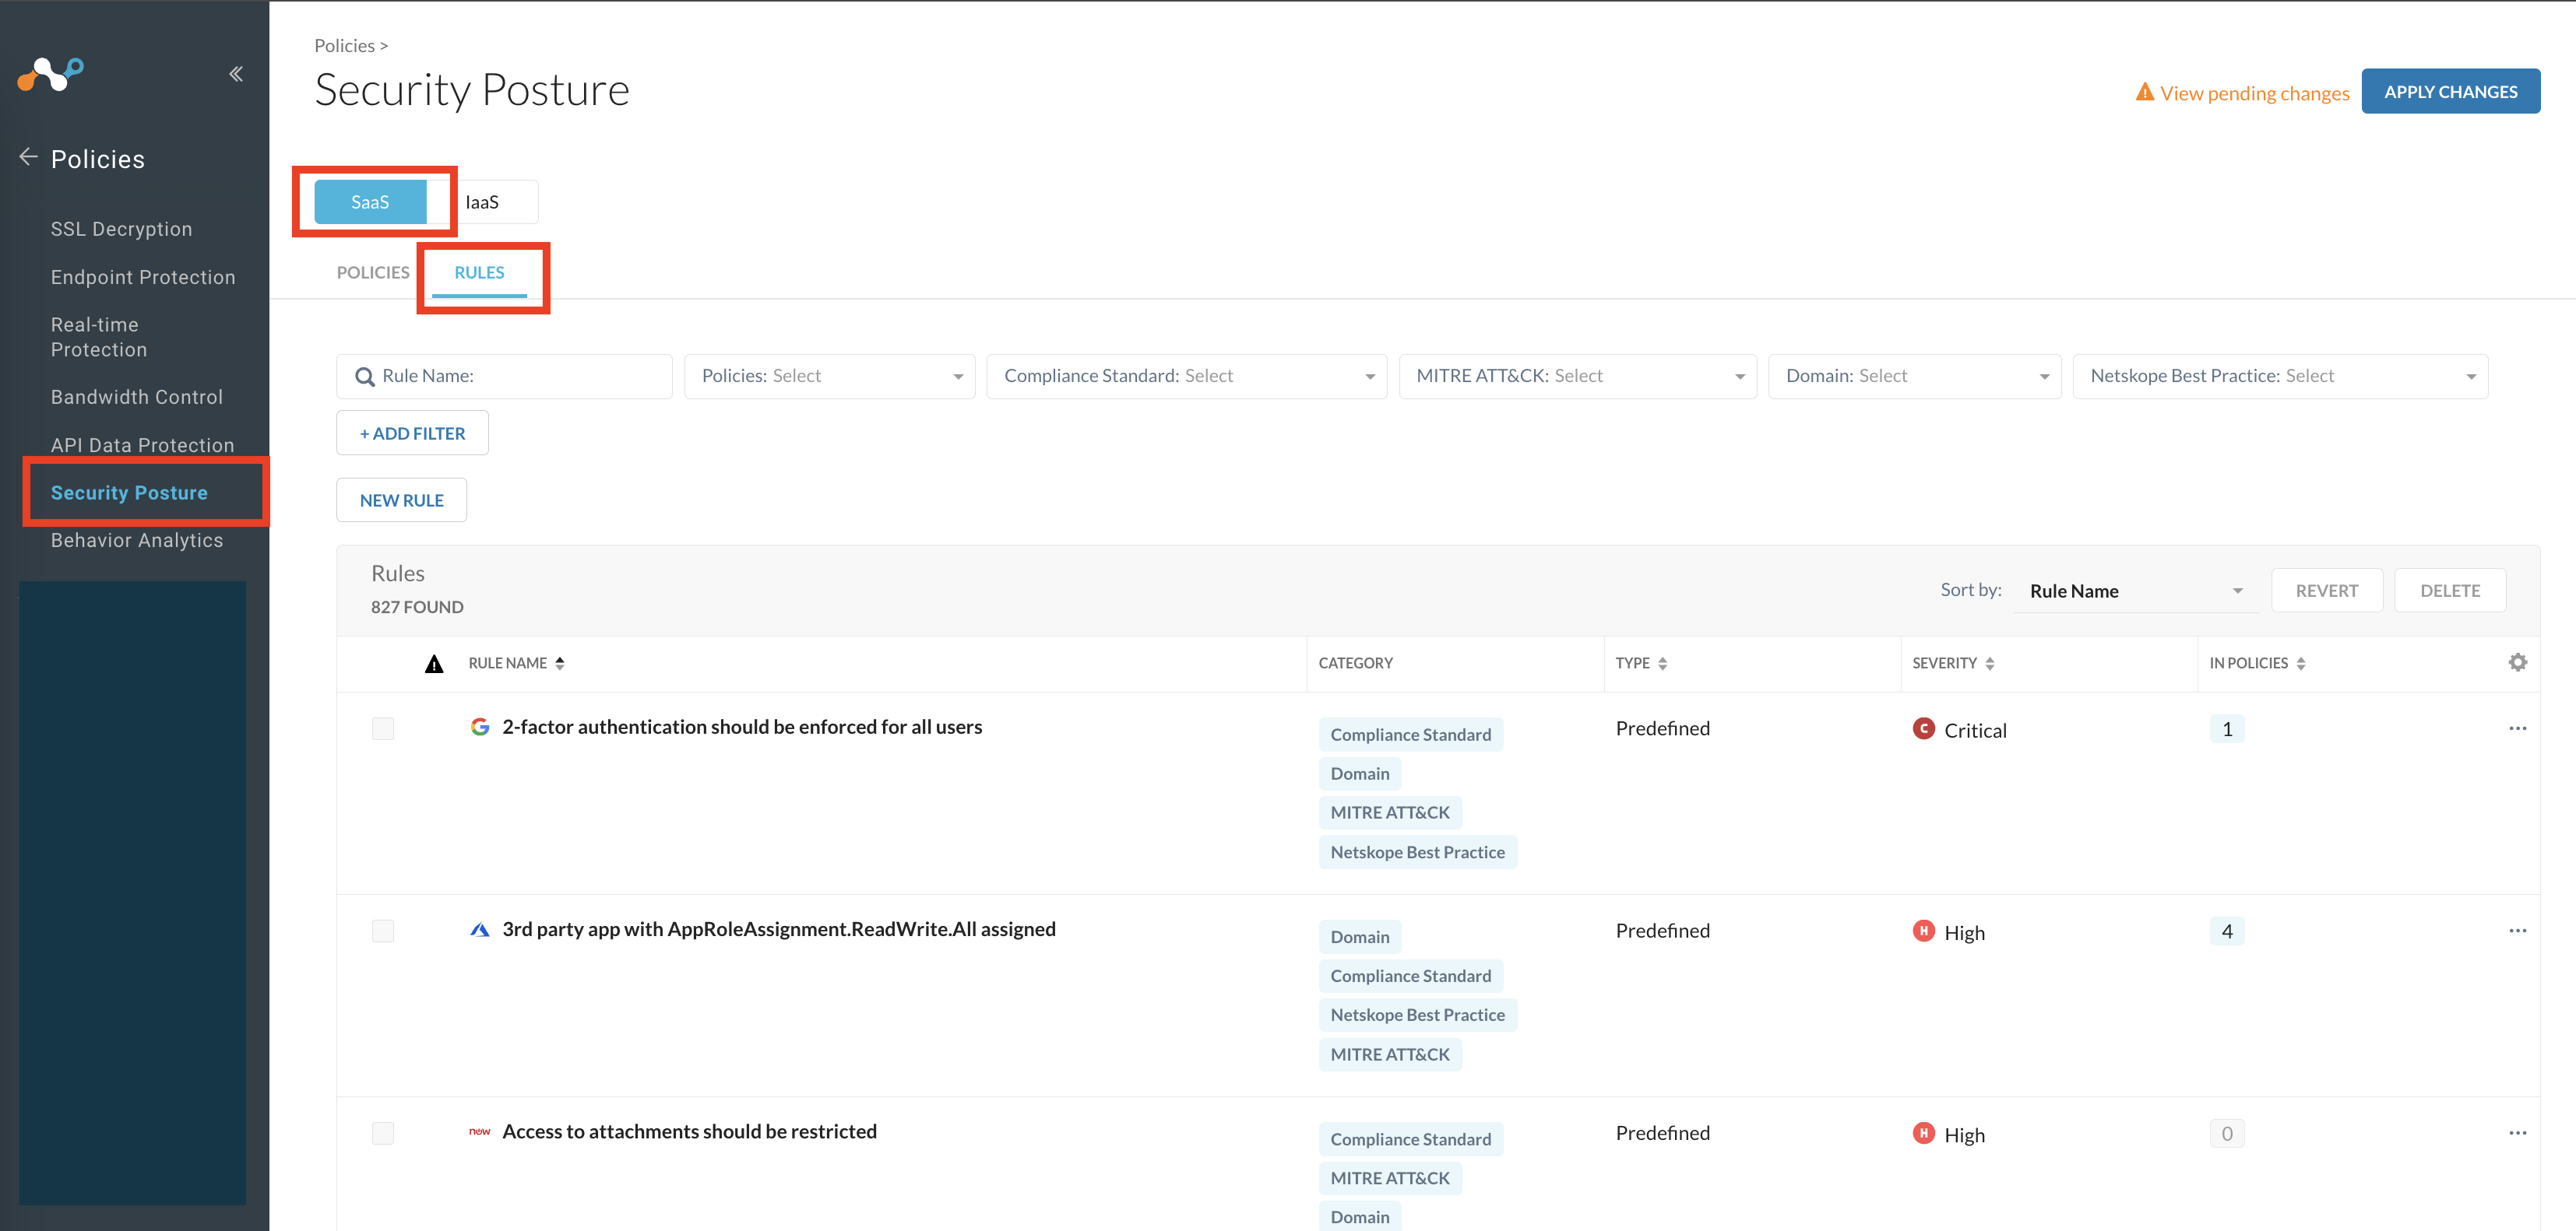Viewport: 2576px width, 1231px height.
Task: Open Domain filter dropdown
Action: [1914, 377]
